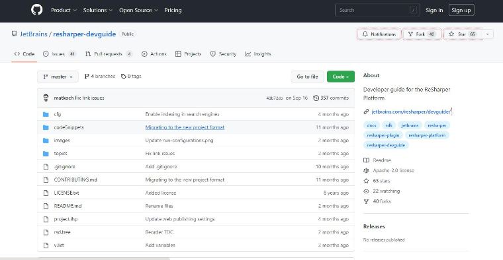Open the resharper-devguide repository link
Image resolution: width=503 pixels, height=260 pixels.
point(84,34)
